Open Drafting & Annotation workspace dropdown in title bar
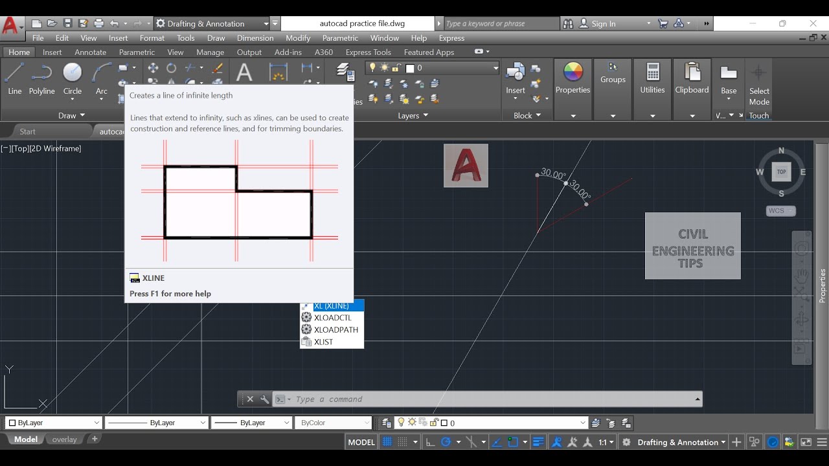The image size is (829, 466). 212,23
